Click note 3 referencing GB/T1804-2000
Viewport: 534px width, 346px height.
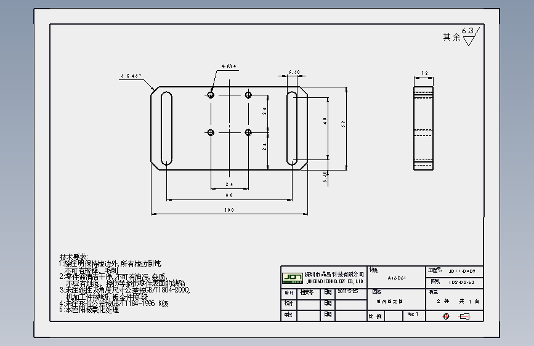(x=124, y=290)
